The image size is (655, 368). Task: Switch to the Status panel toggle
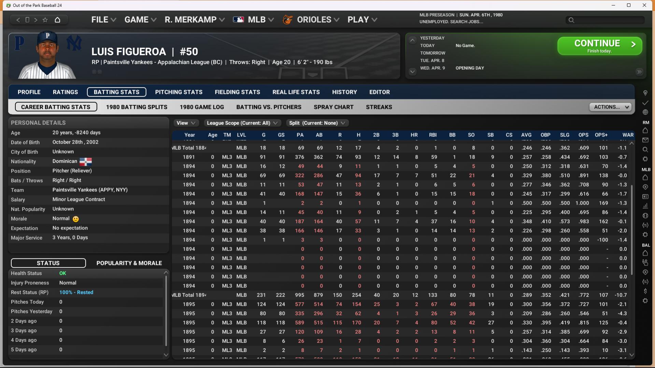click(x=48, y=263)
